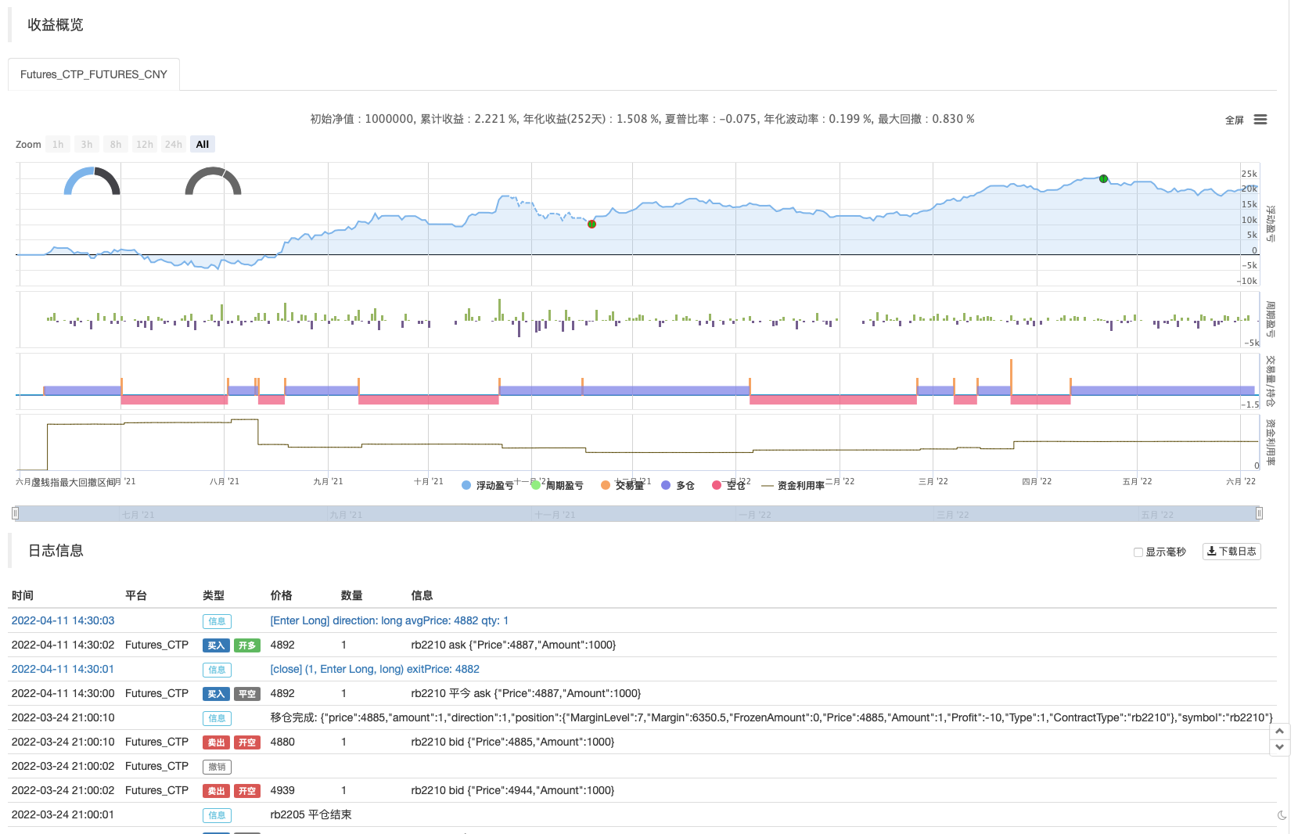Click the 时间 column header
This screenshot has height=834, width=1298.
[23, 595]
